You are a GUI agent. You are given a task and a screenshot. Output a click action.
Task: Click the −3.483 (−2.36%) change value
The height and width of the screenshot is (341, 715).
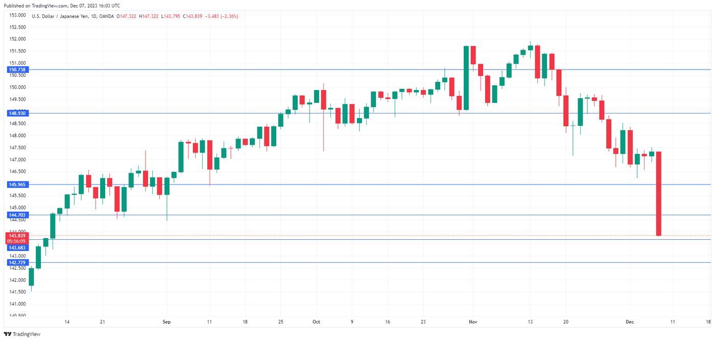point(221,16)
